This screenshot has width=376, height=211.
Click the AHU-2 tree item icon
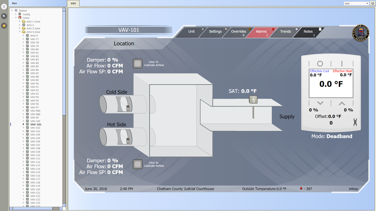[x=24, y=25]
